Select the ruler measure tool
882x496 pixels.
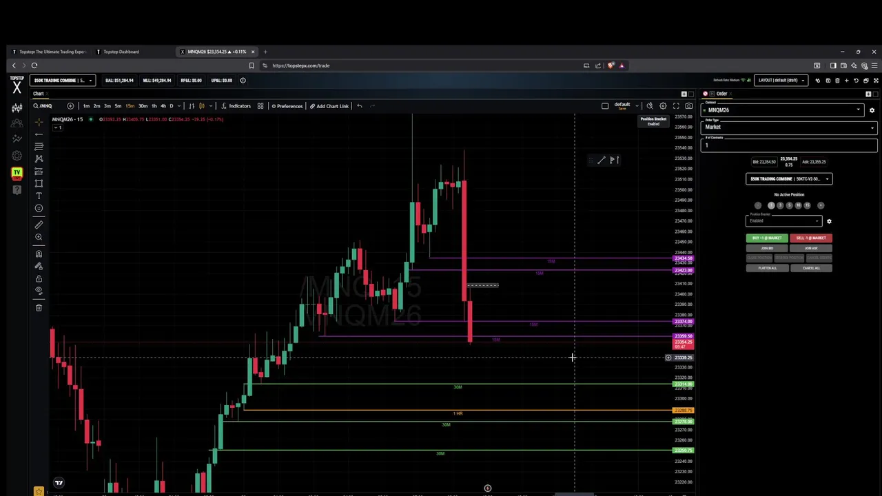click(x=39, y=225)
